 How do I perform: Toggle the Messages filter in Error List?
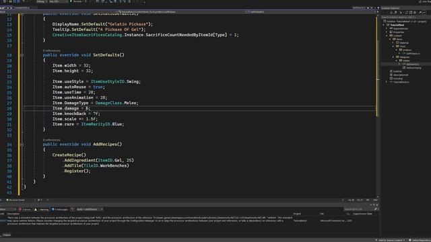pos(60,209)
